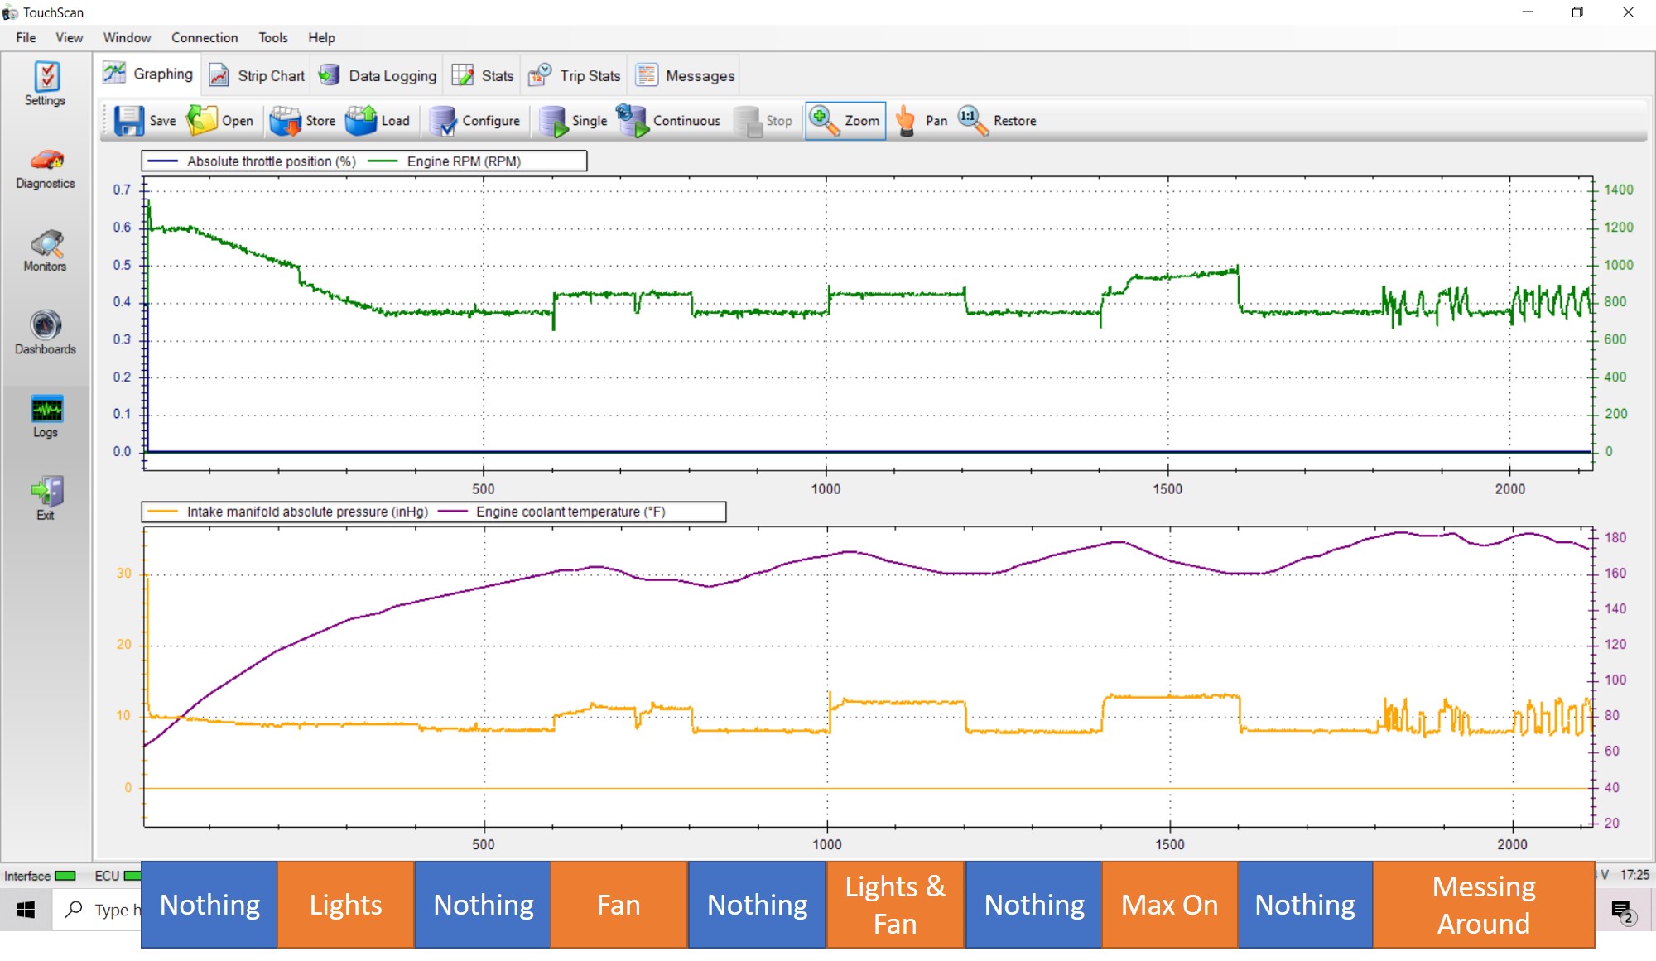The image size is (1656, 961).
Task: Start Continuous graph capture
Action: coord(669,121)
